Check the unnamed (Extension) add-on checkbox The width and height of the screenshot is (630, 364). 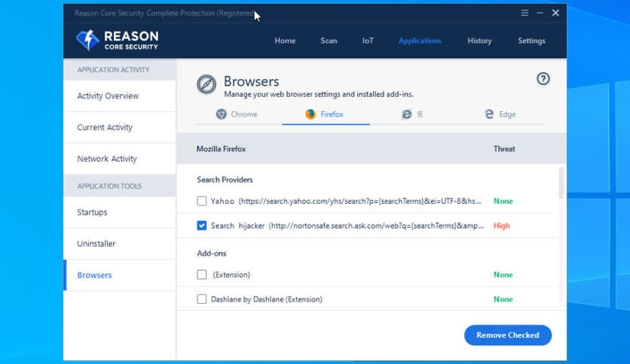pyautogui.click(x=202, y=275)
